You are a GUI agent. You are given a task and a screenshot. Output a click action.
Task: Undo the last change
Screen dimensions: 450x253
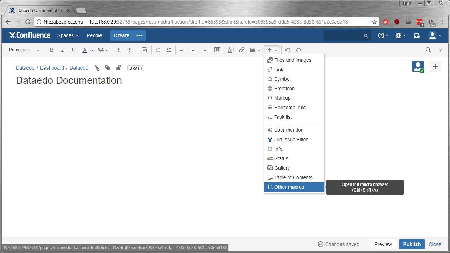(x=288, y=50)
